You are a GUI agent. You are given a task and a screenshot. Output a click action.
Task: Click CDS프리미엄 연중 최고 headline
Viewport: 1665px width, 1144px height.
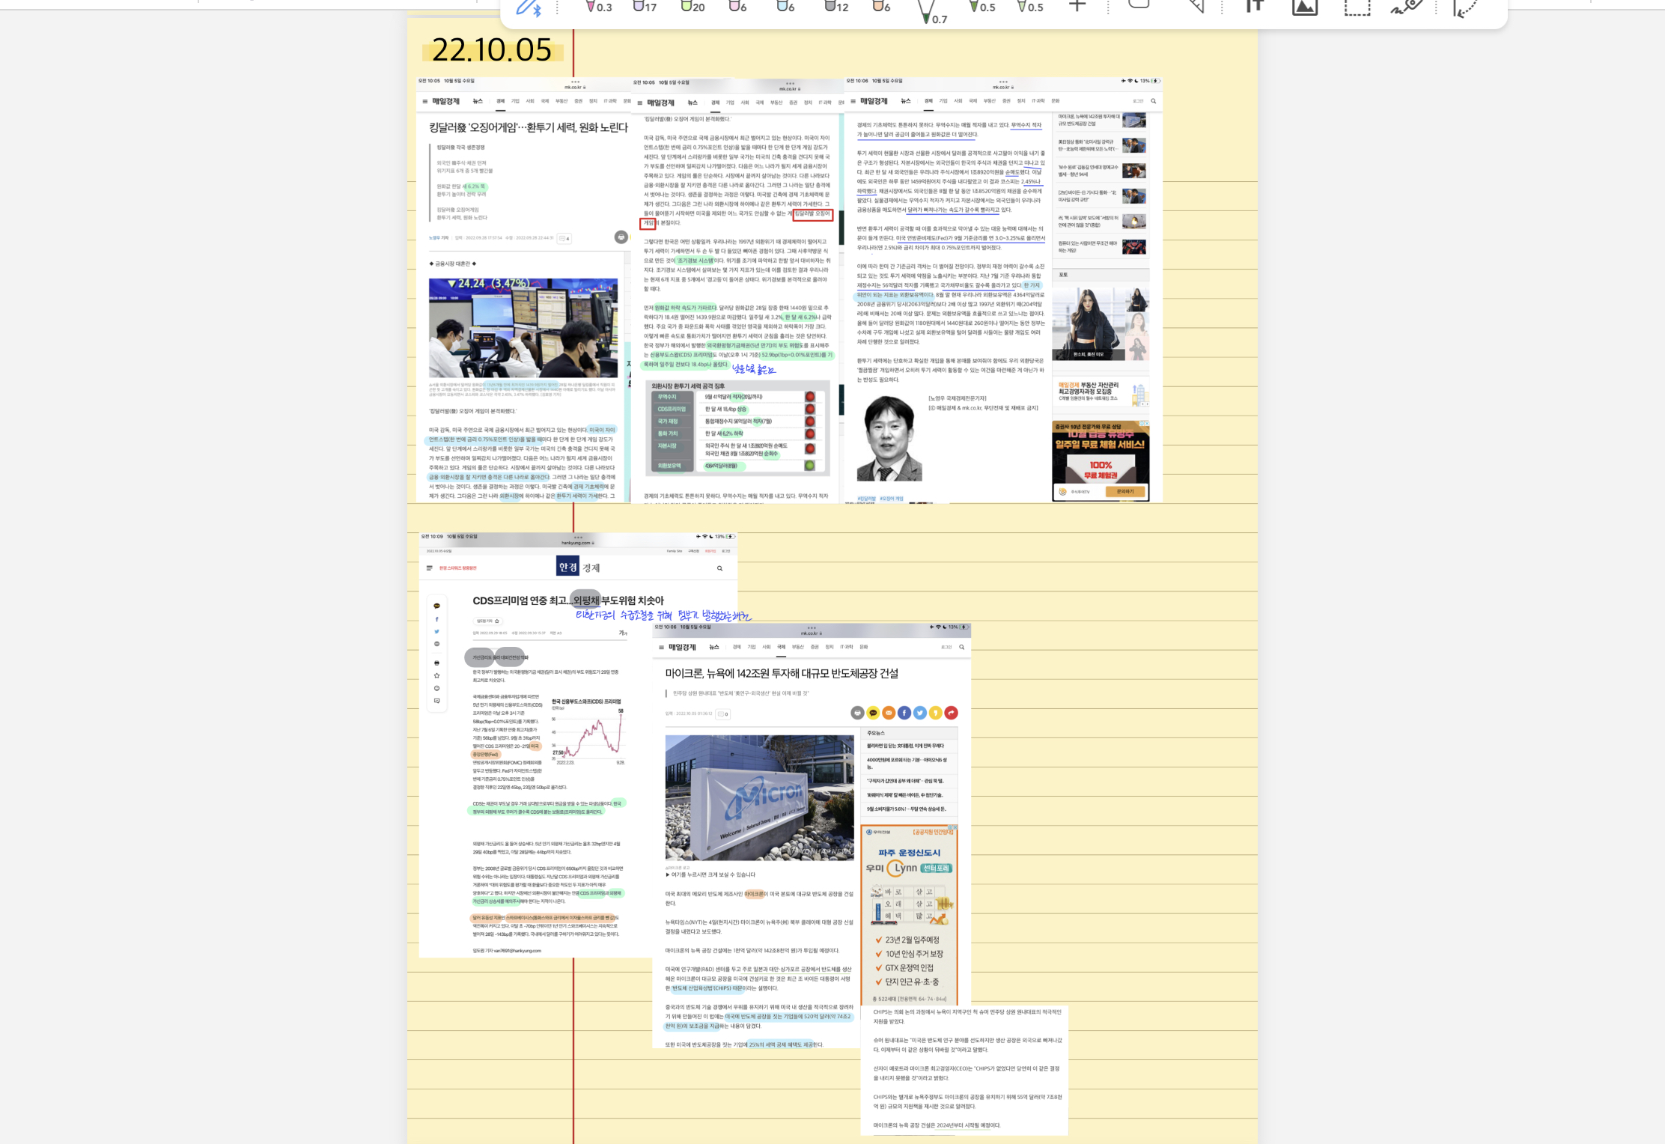coord(568,600)
